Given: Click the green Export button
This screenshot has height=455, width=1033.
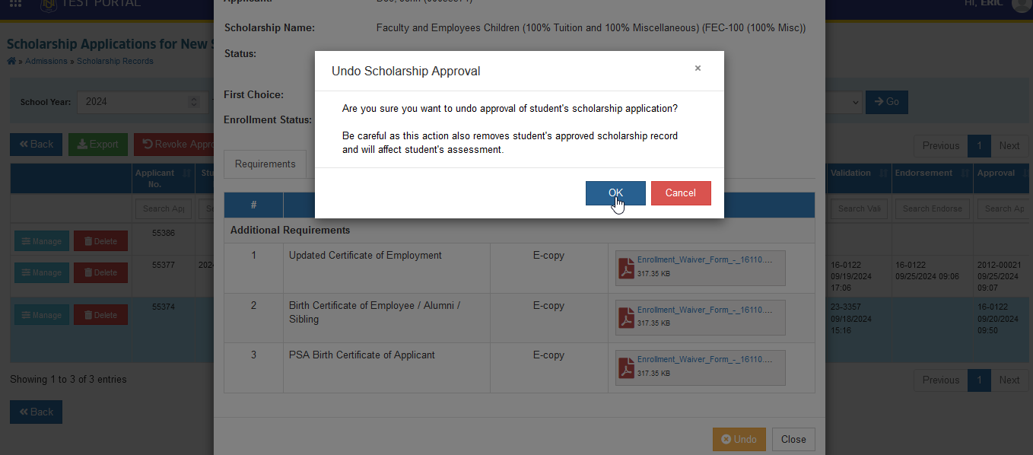Looking at the screenshot, I should (x=98, y=145).
